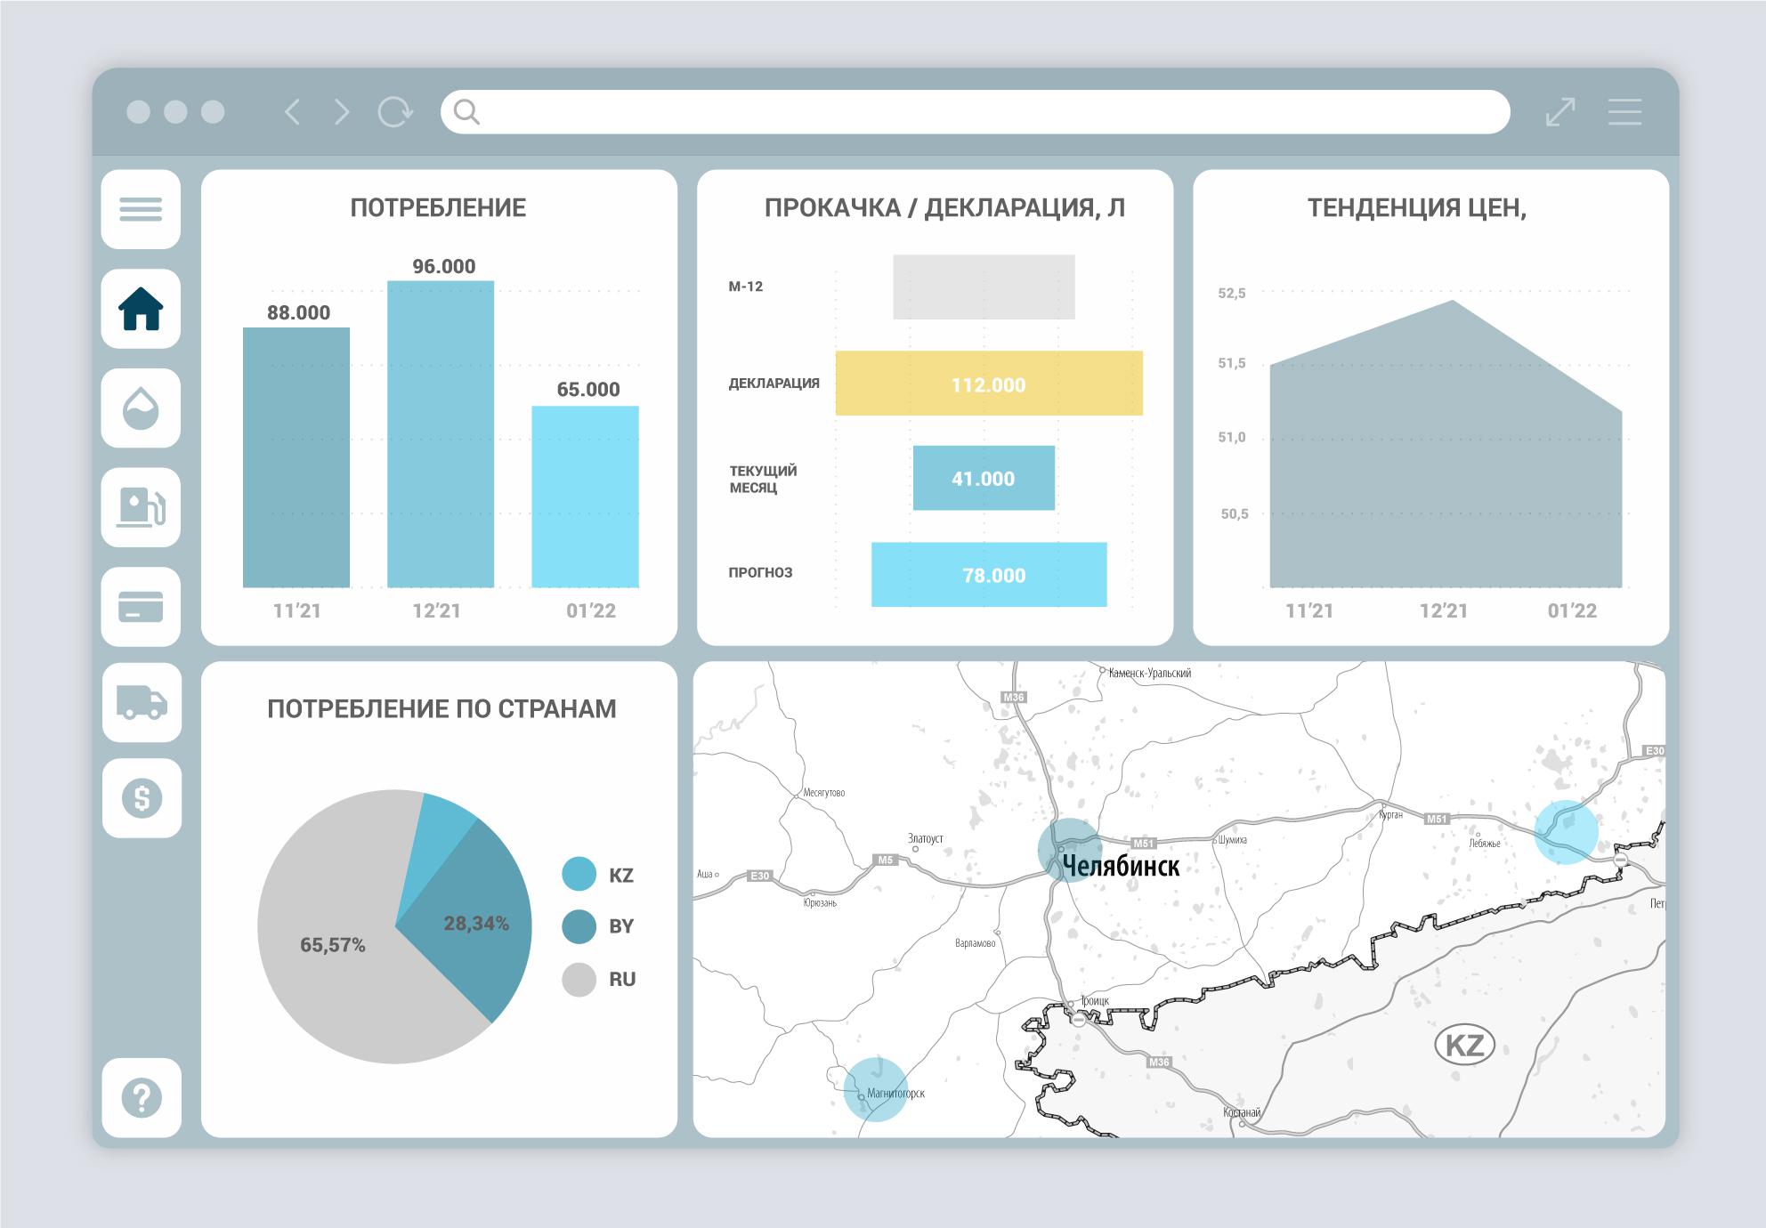Reload the page with the refresh icon
Viewport: 1766px width, 1228px height.
coord(395,112)
